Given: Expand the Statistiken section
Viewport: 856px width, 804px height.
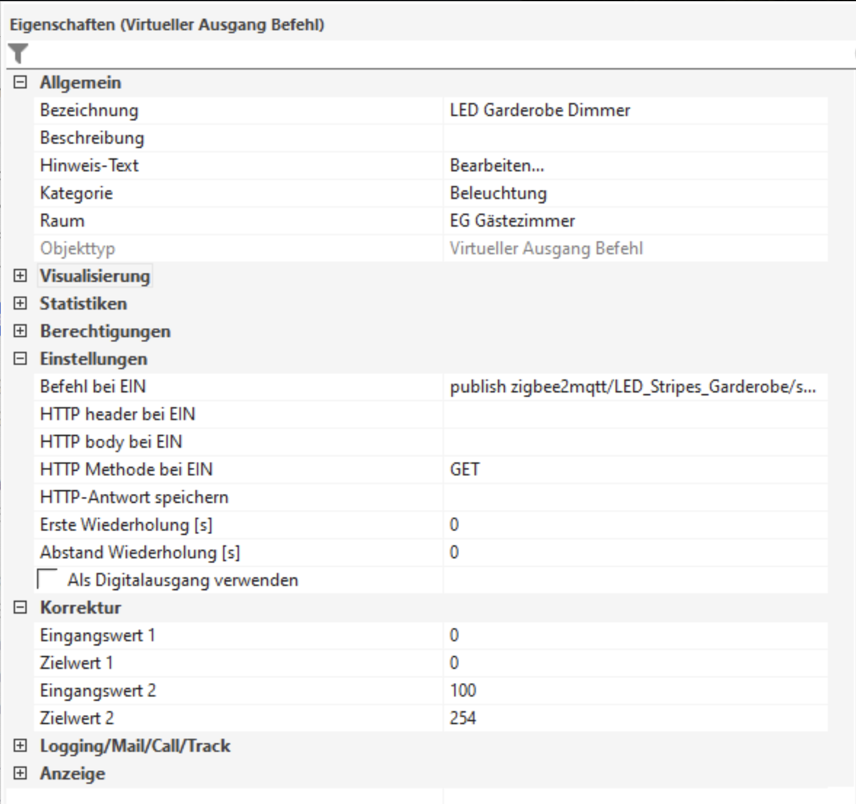Looking at the screenshot, I should 20,303.
